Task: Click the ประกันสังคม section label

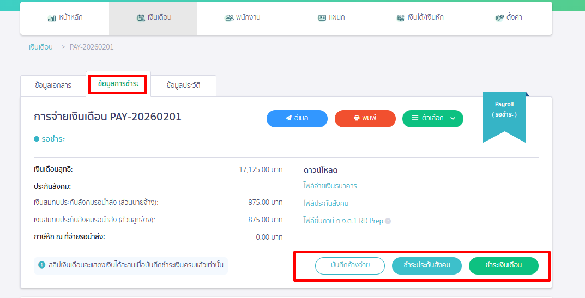Action: (x=52, y=187)
